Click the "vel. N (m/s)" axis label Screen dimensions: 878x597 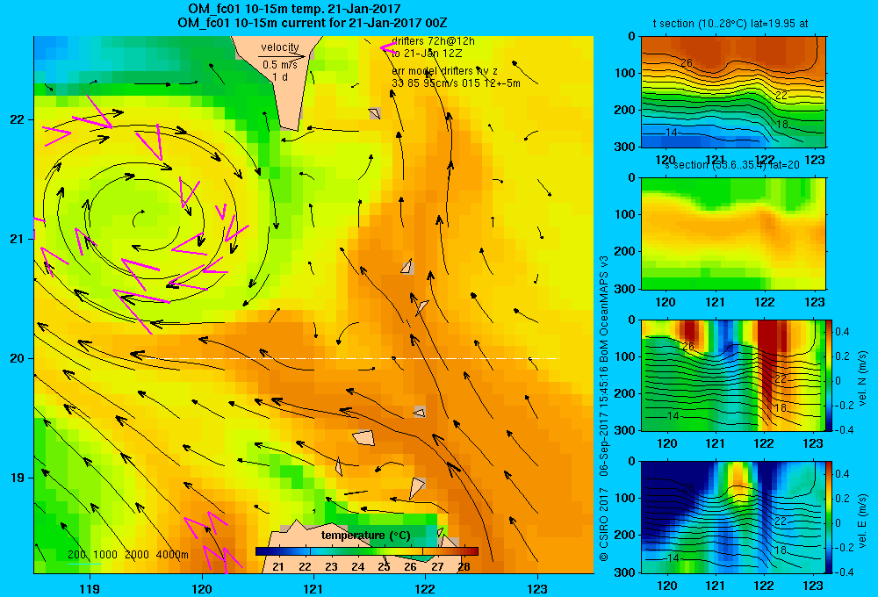tap(863, 378)
